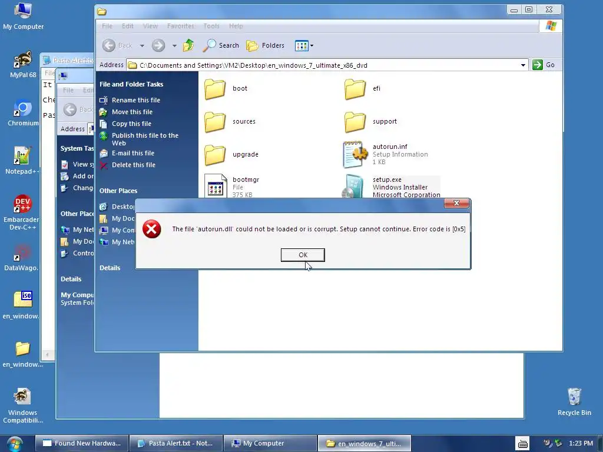Screen dimensions: 603x452
Task: Click the Back button in Explorer toolbar
Action: pyautogui.click(x=117, y=45)
